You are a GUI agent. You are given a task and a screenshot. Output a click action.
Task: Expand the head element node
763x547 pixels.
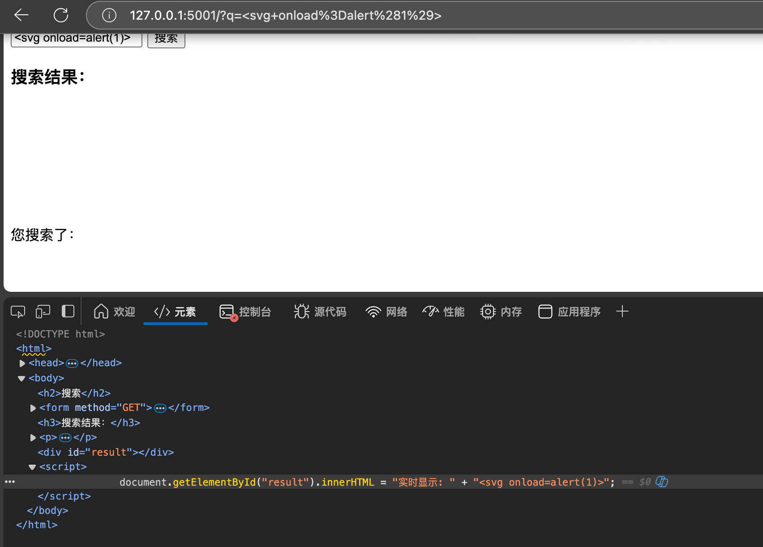22,363
